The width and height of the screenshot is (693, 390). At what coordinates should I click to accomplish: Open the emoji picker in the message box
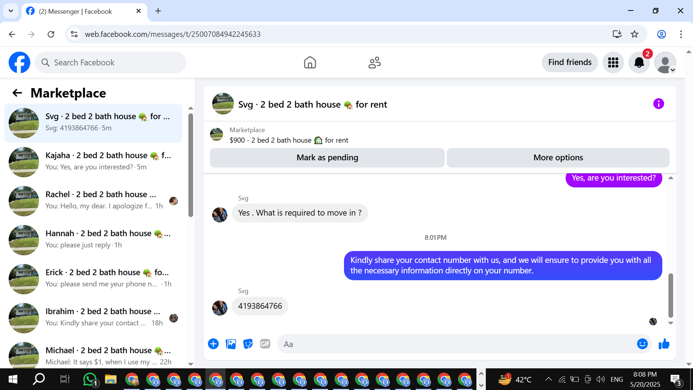[x=642, y=344]
